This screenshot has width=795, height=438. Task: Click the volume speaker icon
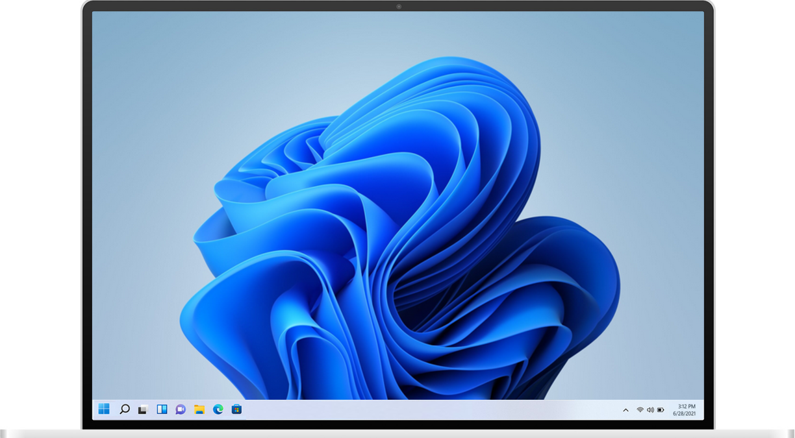tap(650, 410)
